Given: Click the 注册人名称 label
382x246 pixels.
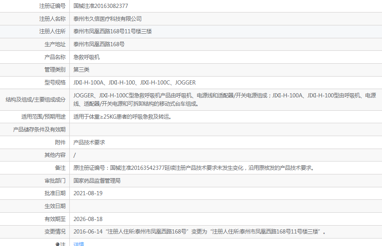Looking at the screenshot, I should tap(52, 19).
